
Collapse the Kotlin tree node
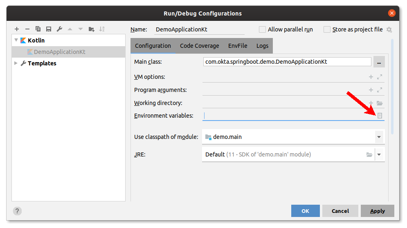coord(16,40)
